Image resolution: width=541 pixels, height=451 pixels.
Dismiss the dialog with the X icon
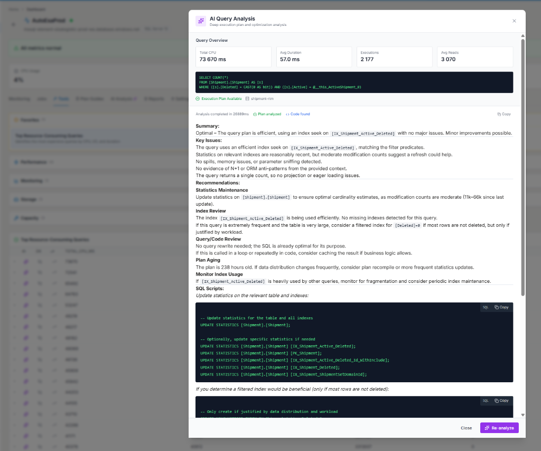[514, 21]
